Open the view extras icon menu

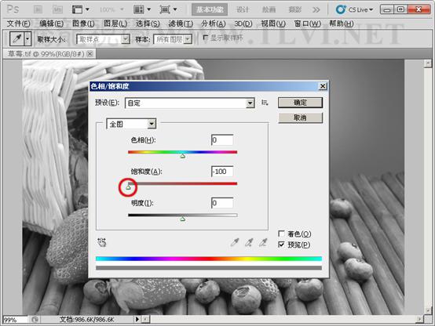[x=80, y=9]
